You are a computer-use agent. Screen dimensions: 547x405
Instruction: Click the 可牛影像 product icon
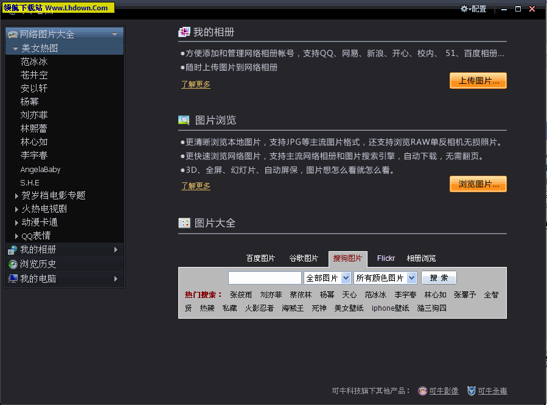422,391
